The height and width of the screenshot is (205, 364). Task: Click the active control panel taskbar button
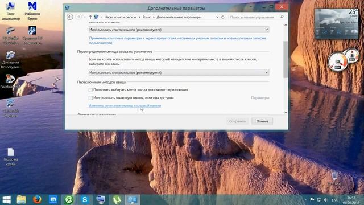point(133,200)
